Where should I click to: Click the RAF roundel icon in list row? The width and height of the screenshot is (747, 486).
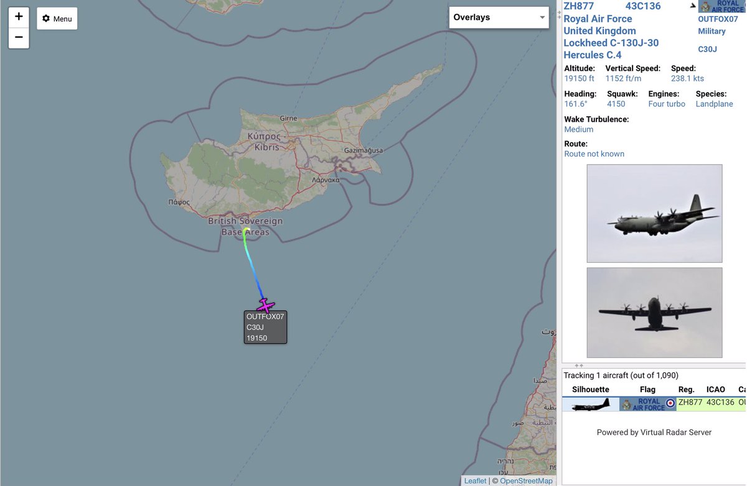coord(670,404)
